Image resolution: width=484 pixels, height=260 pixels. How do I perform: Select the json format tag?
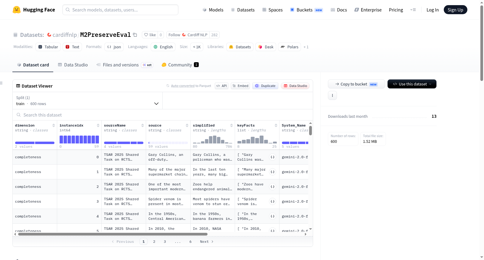pyautogui.click(x=114, y=47)
